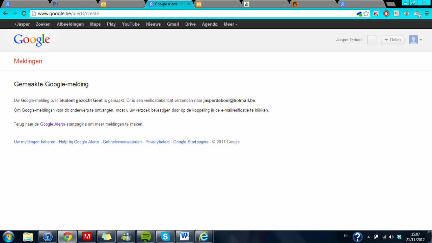Screen dimensions: 432x243
Task: Click the empty notifications box beside Jasper Deboel
Action: pos(372,40)
